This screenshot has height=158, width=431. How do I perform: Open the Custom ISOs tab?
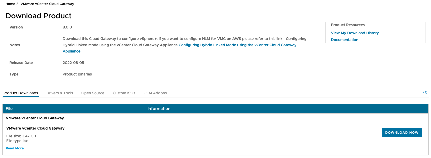coord(124,93)
